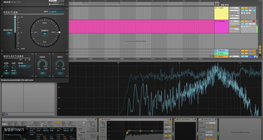Click the Elevation slider handle
The image size is (263, 140).
15,17
